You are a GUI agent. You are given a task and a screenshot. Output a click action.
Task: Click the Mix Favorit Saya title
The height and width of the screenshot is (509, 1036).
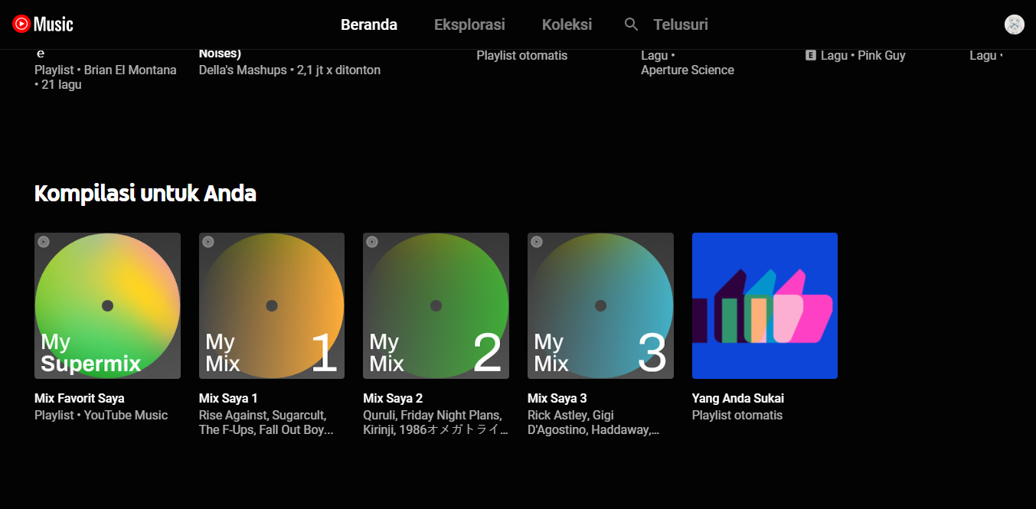coord(80,398)
